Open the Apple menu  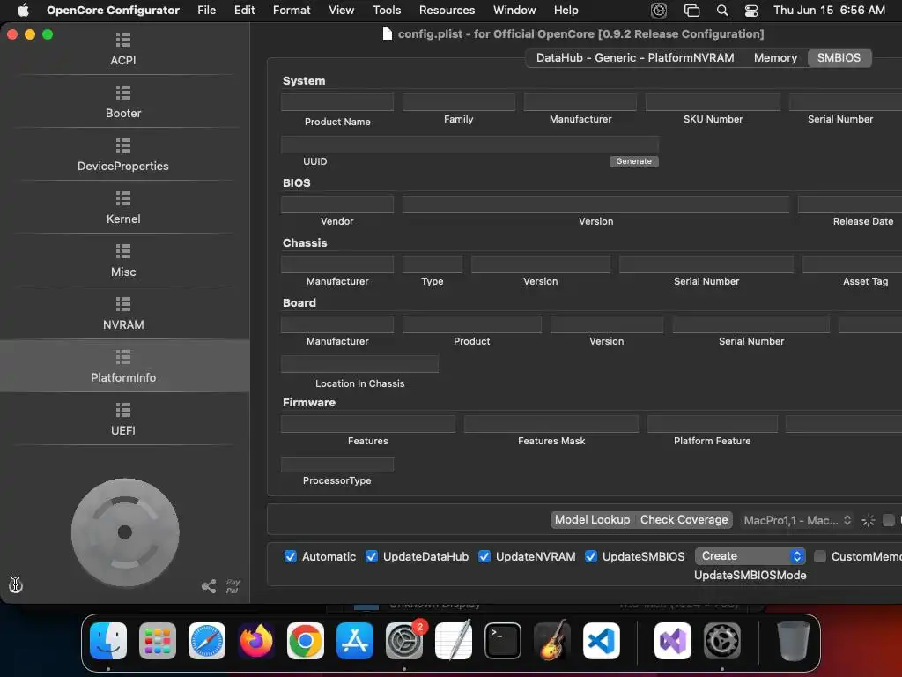23,11
